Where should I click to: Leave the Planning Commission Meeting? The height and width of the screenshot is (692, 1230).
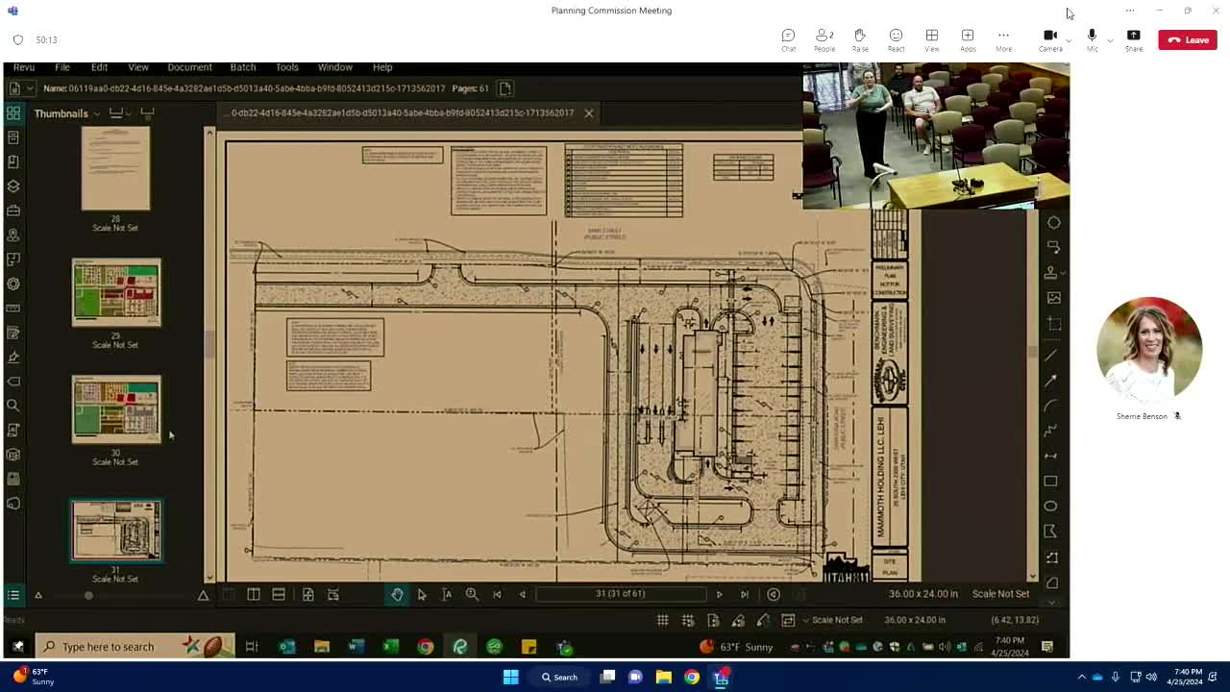pyautogui.click(x=1188, y=39)
